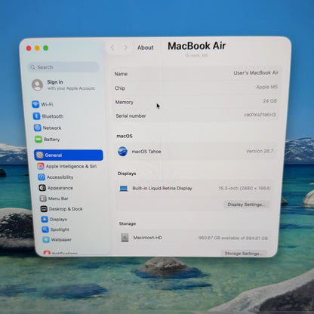Click the macOS Tahoe version row
Viewport: 314px width, 314px height.
(195, 151)
